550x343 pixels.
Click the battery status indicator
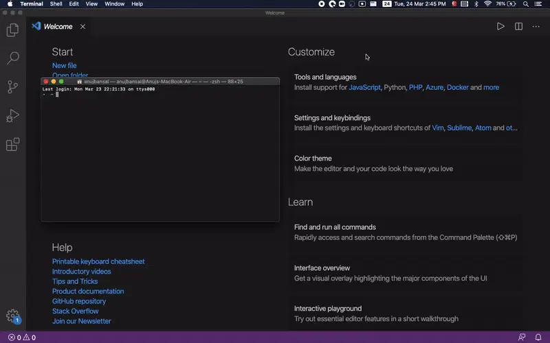click(x=506, y=4)
